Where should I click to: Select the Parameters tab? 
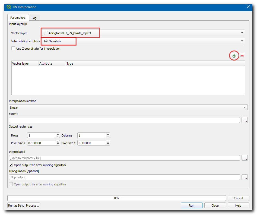(x=18, y=18)
